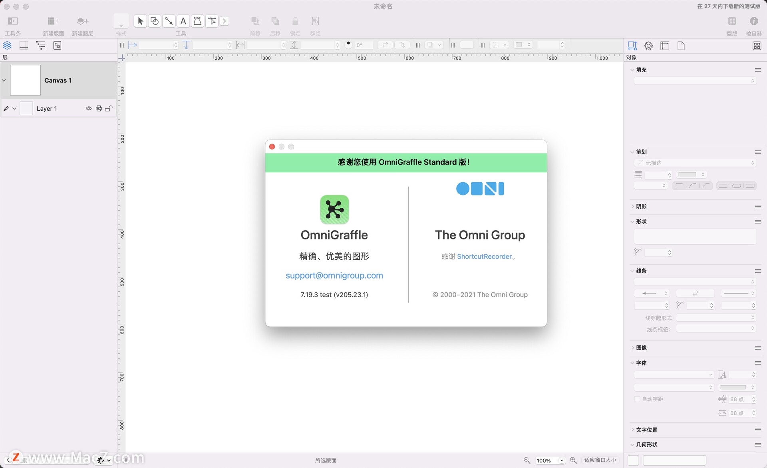Flip vertically icon in geometry bar
Image resolution: width=767 pixels, height=468 pixels.
403,45
